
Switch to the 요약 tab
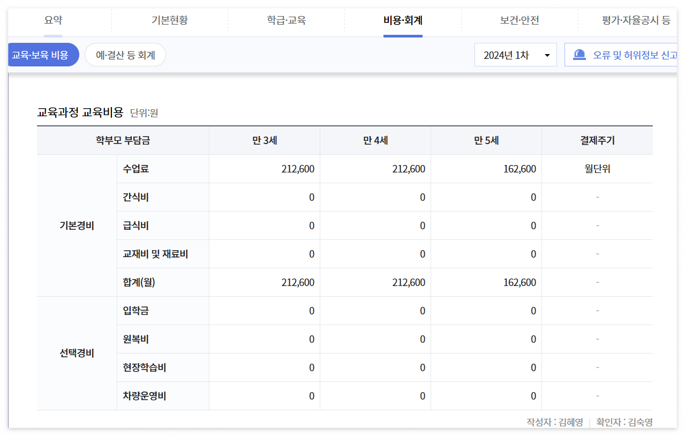52,20
